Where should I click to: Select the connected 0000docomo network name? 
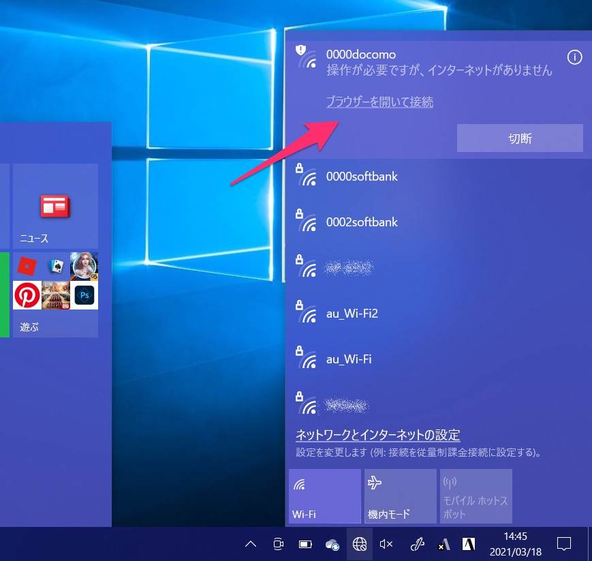pyautogui.click(x=361, y=55)
